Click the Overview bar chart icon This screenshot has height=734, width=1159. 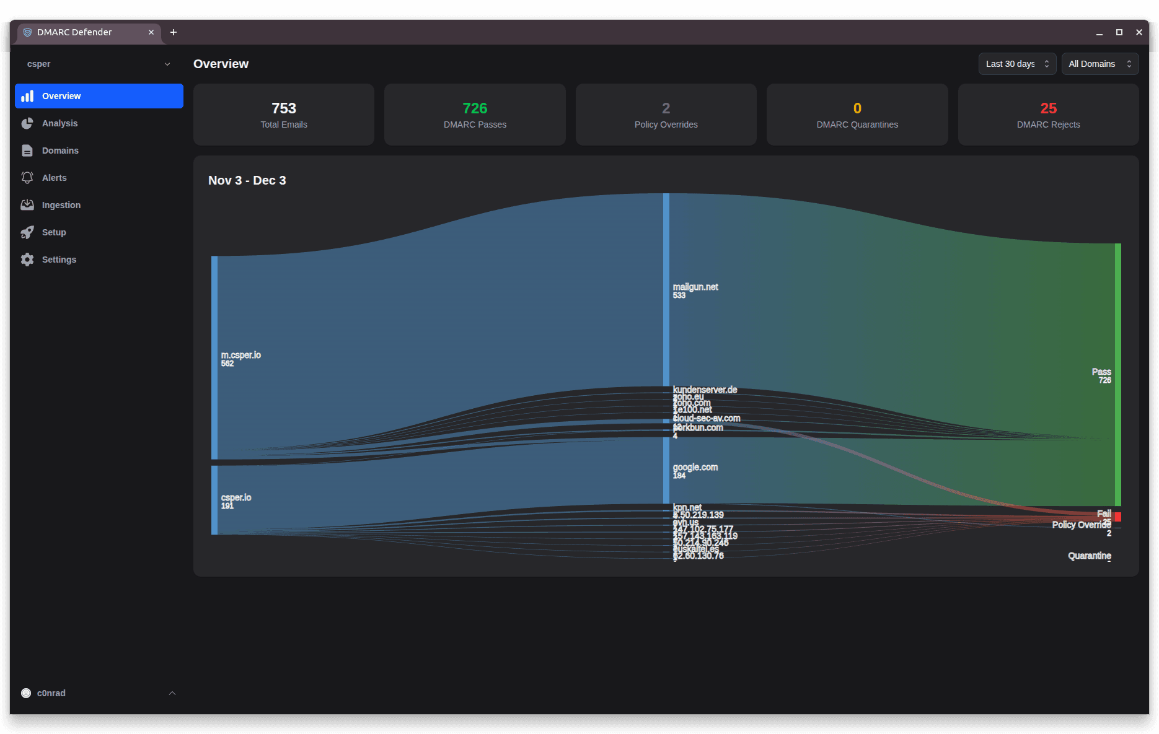27,96
